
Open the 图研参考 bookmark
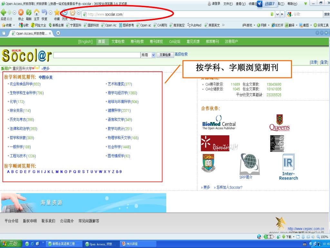pos(126,25)
